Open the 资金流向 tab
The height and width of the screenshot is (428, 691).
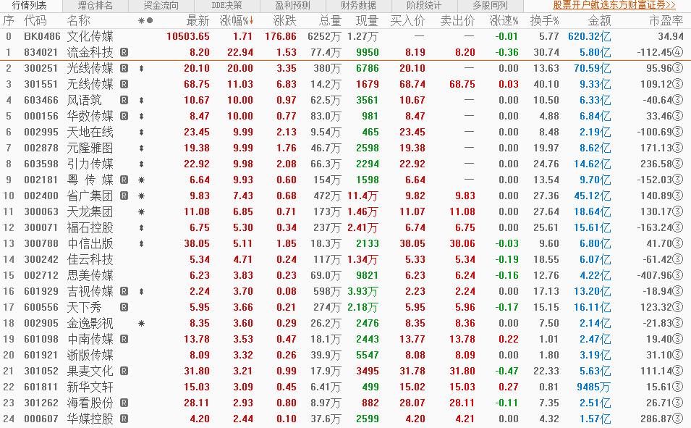coord(161,6)
